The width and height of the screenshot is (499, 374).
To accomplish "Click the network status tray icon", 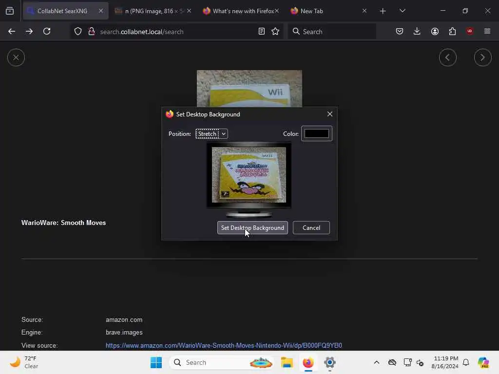I will pyautogui.click(x=408, y=362).
